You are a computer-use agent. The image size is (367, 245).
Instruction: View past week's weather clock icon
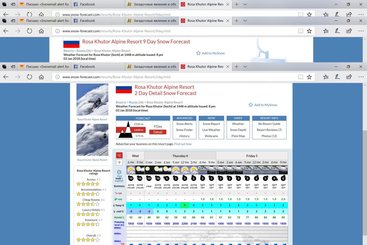point(119,172)
